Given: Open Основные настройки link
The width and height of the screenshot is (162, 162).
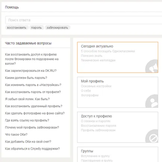Looking at the screenshot, I should pyautogui.click(x=96, y=86).
